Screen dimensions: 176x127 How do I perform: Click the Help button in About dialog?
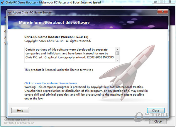[20, 111]
